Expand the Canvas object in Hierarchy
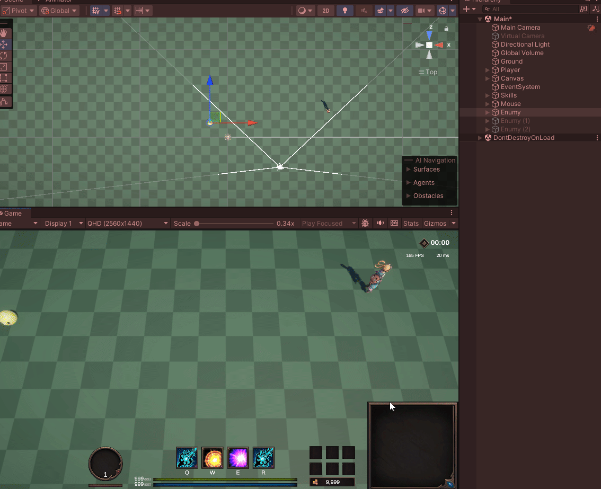 click(487, 78)
